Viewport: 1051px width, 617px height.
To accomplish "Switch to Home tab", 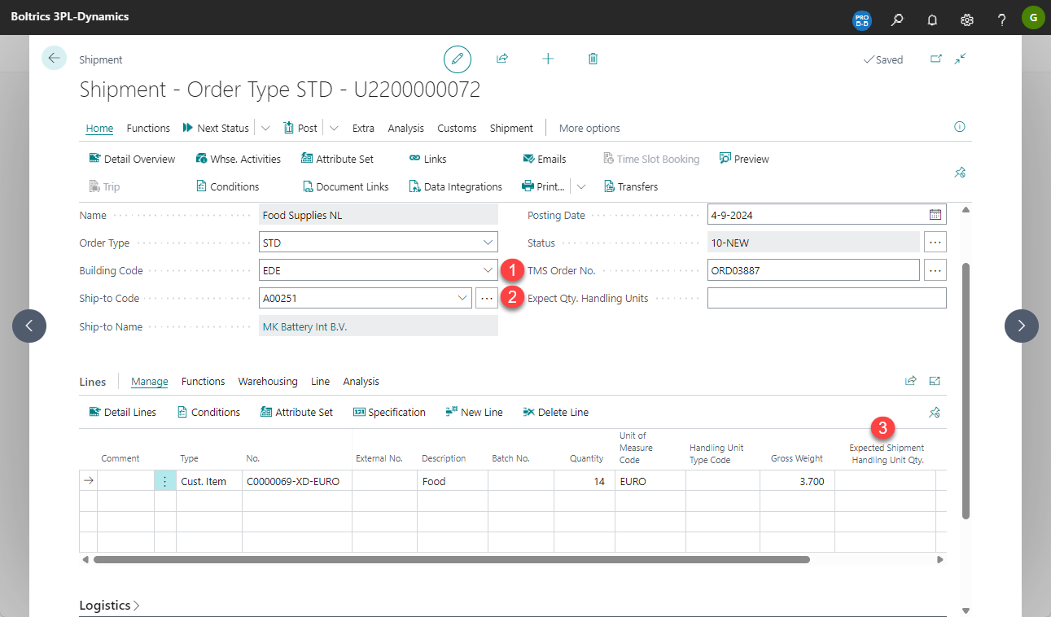I will (100, 128).
